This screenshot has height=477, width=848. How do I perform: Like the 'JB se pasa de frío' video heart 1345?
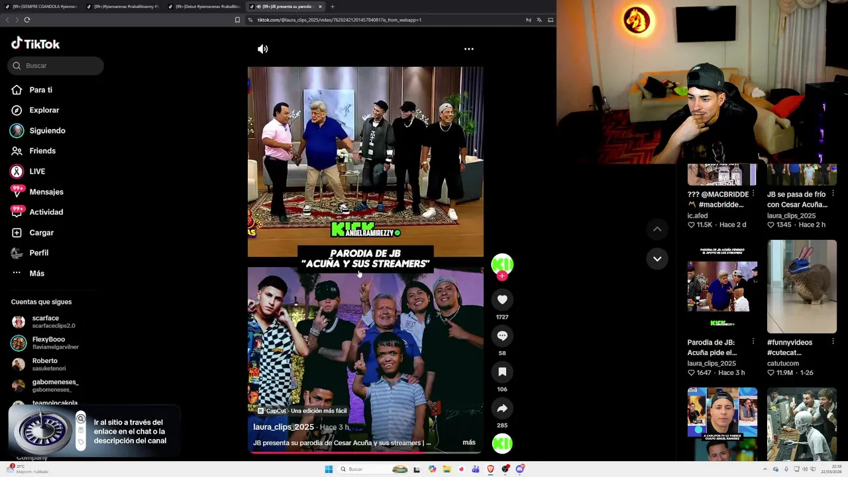(x=770, y=225)
